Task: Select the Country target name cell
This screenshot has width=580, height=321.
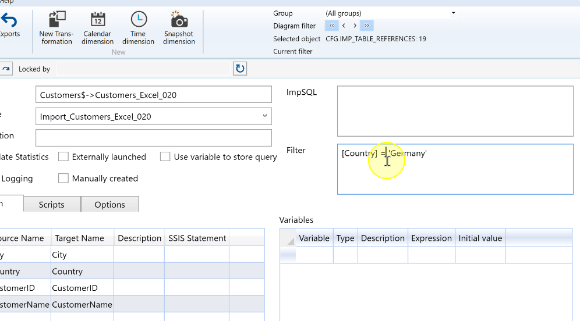Action: 82,272
